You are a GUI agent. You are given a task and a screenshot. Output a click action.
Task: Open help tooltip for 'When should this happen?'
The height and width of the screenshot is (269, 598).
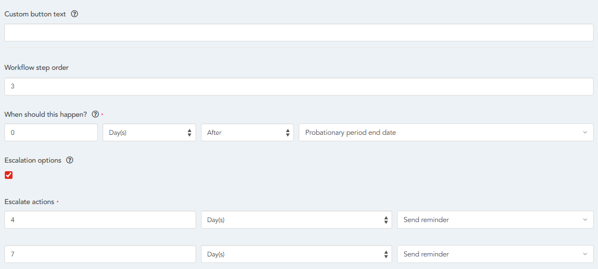click(x=96, y=115)
